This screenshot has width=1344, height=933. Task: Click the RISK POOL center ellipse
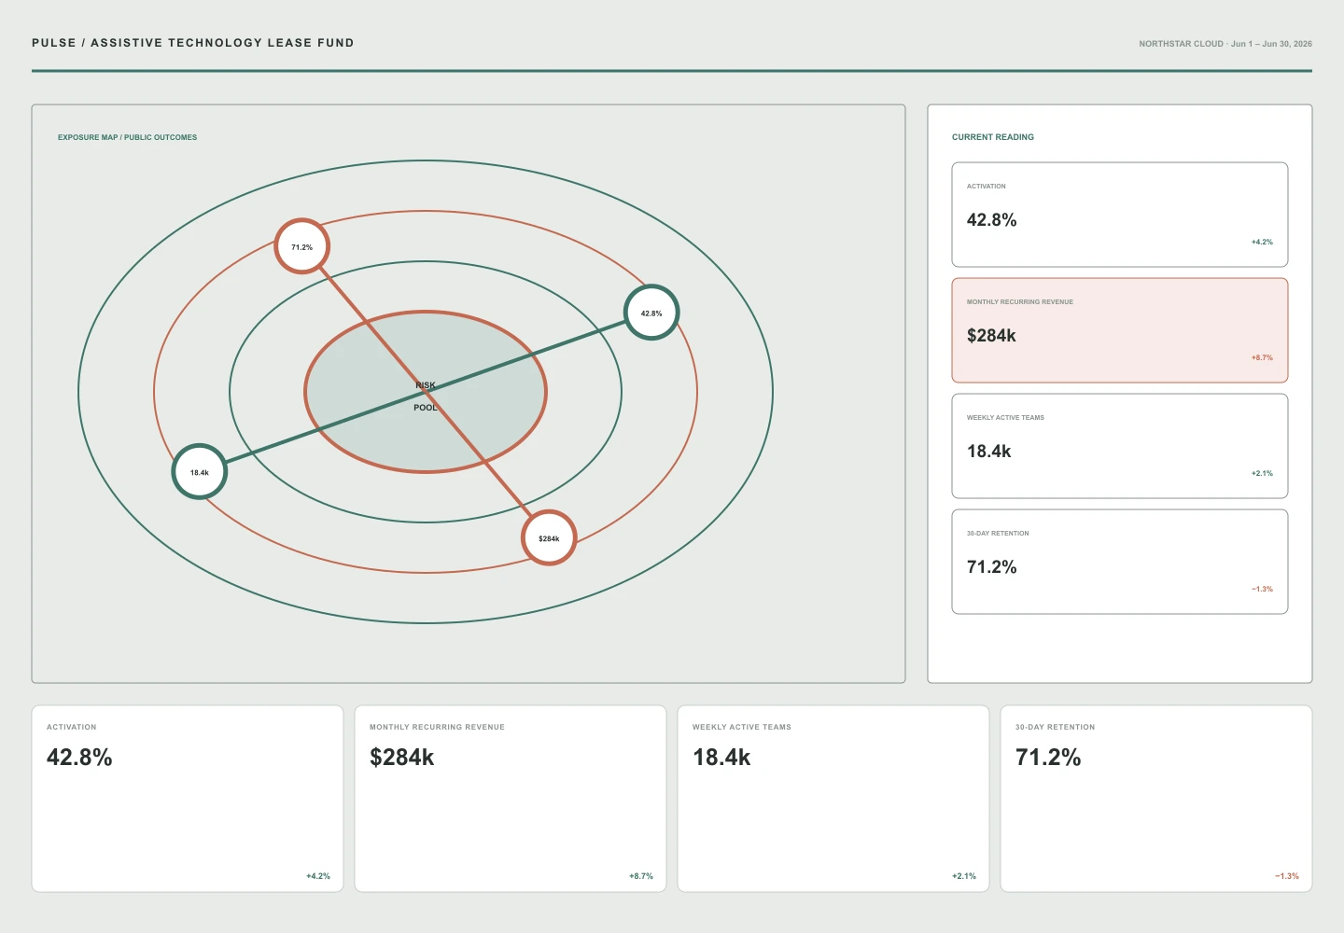pos(426,392)
